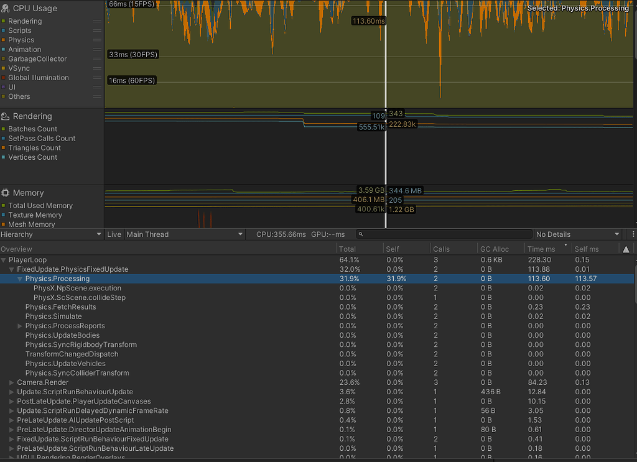Expand the Physics.ProcessReports item

pos(19,326)
